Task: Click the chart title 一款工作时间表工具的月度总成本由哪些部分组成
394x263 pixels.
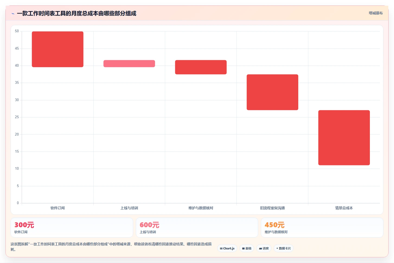Action: point(76,13)
